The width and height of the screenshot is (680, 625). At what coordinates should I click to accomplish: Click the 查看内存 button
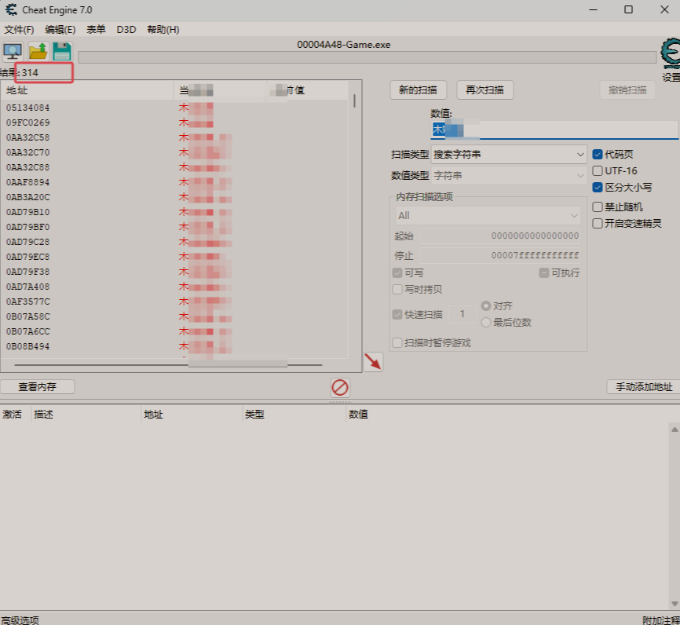pos(37,386)
